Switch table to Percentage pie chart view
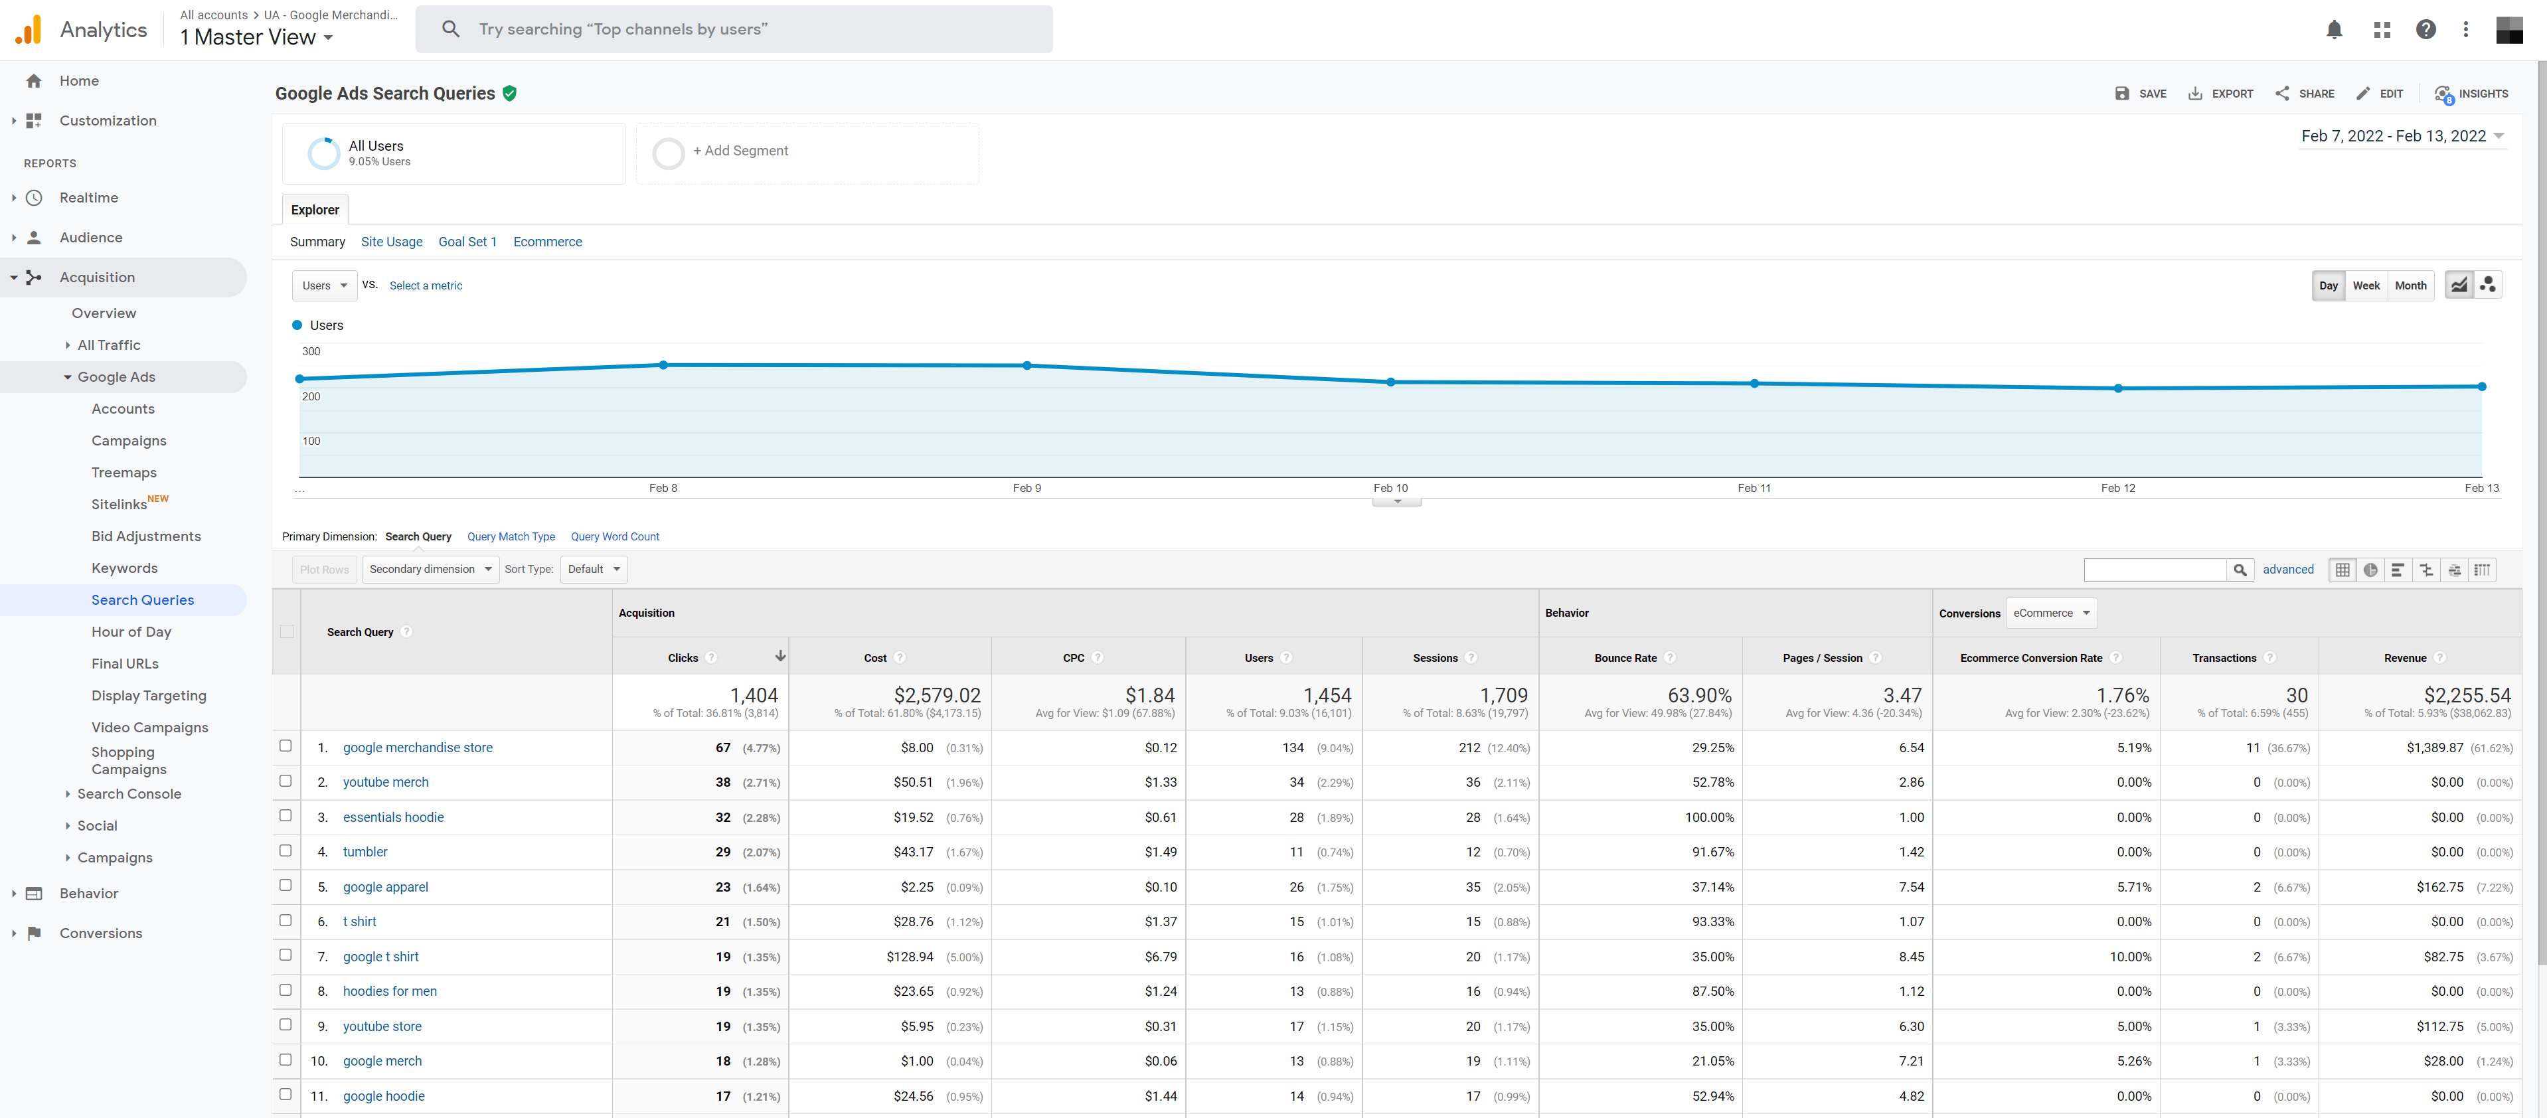This screenshot has width=2547, height=1118. 2370,570
